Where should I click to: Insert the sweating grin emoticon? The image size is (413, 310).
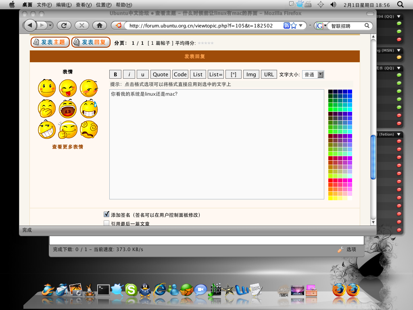89,109
